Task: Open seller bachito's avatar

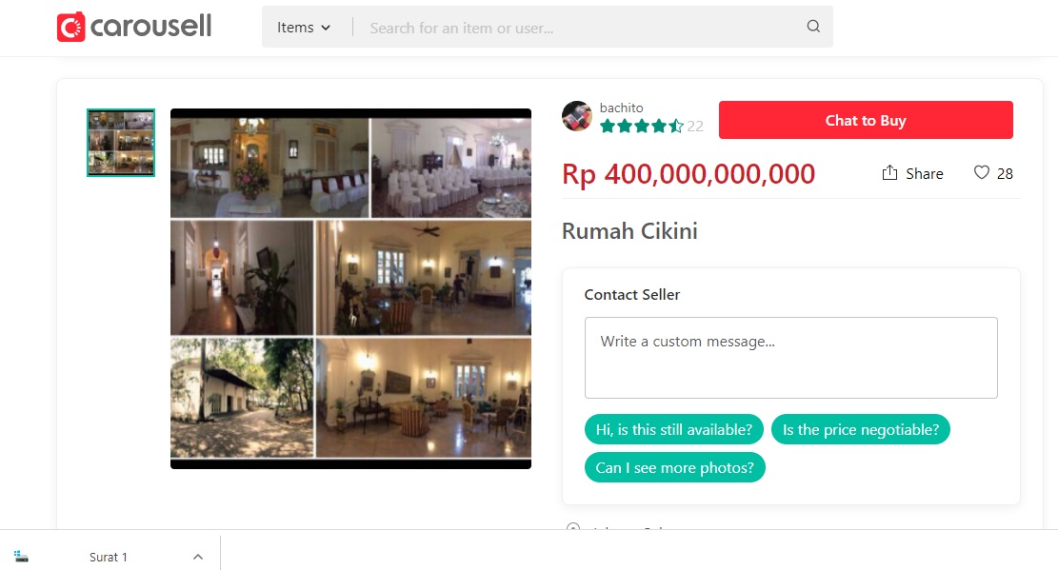Action: 577,116
